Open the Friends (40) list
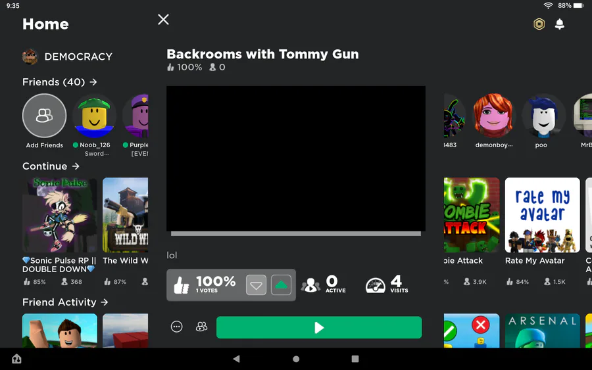Screen dimensions: 592x370 click(60, 82)
